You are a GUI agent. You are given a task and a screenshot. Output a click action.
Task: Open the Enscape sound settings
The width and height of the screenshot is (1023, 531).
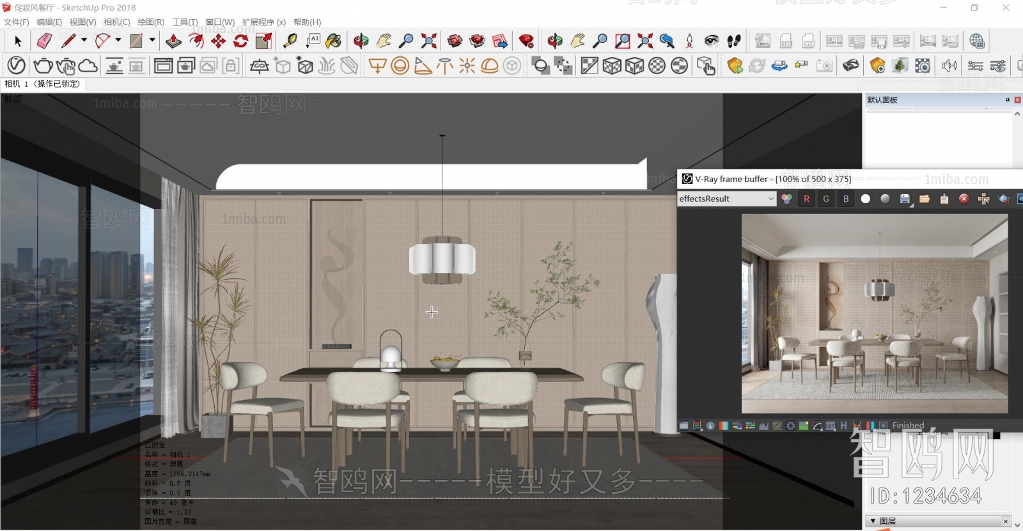pyautogui.click(x=949, y=66)
